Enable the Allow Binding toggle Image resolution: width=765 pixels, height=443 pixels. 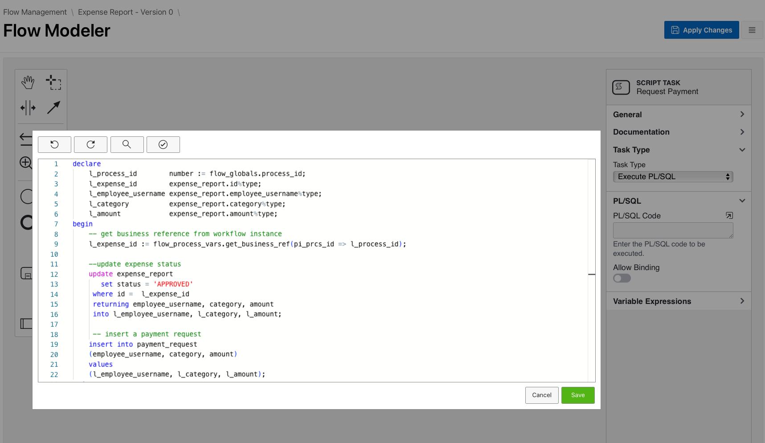click(622, 278)
